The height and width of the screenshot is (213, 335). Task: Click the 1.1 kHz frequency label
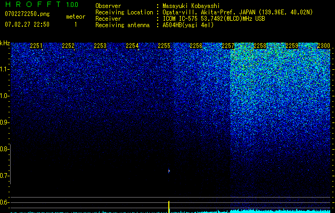click(x=4, y=69)
